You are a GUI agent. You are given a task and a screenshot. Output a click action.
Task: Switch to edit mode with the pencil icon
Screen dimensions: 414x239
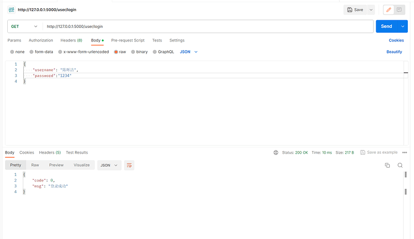(x=389, y=10)
